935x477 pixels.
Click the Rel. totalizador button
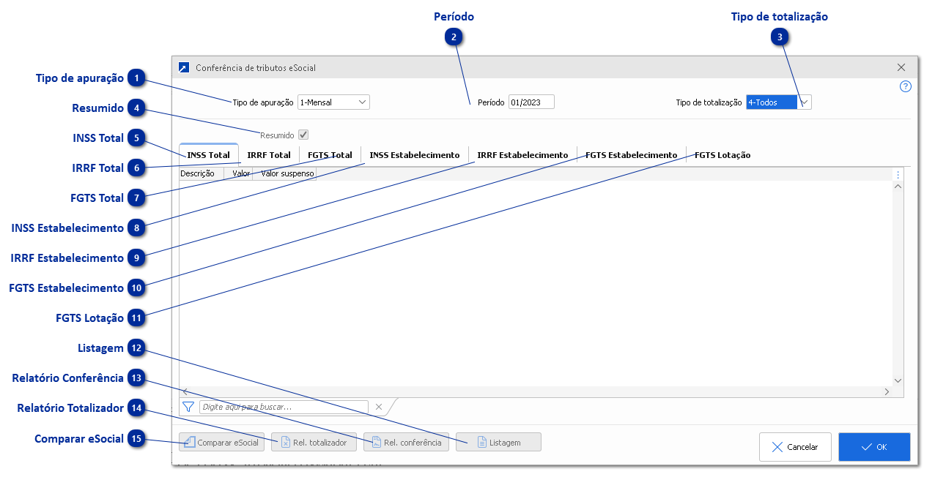[x=314, y=442]
